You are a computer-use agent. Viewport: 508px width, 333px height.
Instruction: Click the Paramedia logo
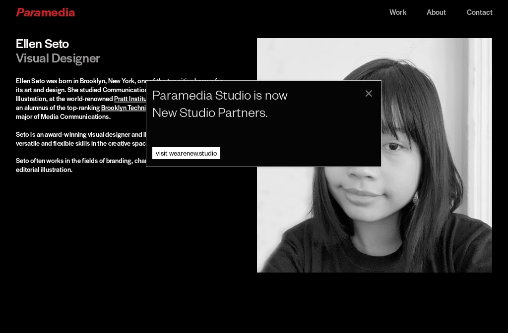pyautogui.click(x=46, y=12)
